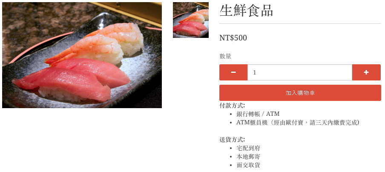Increase quantity with the plus button
This screenshot has width=385, height=172.
[x=366, y=72]
